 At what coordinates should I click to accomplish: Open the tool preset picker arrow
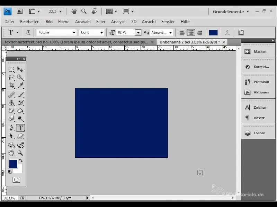click(17, 32)
